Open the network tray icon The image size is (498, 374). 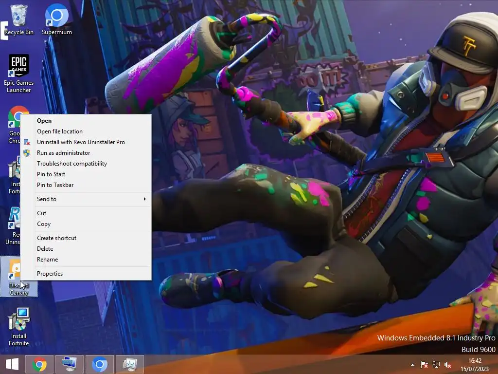pos(436,365)
